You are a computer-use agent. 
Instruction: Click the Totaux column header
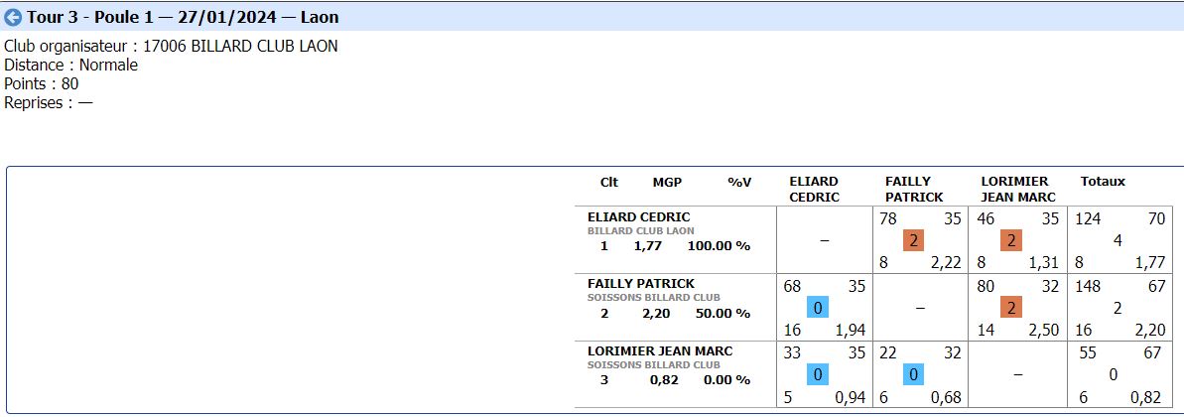[x=1103, y=182]
